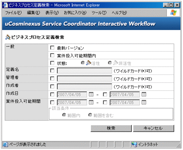Enable the 最新バージョン checkbox
The height and width of the screenshot is (150, 183).
point(52,48)
